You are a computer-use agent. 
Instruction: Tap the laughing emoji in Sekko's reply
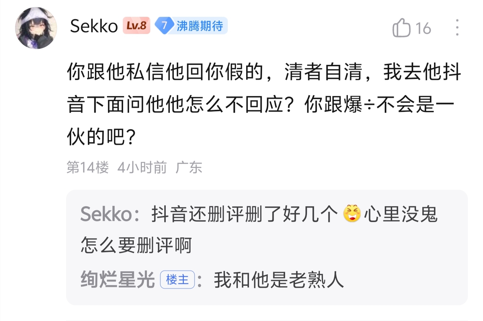pos(352,214)
